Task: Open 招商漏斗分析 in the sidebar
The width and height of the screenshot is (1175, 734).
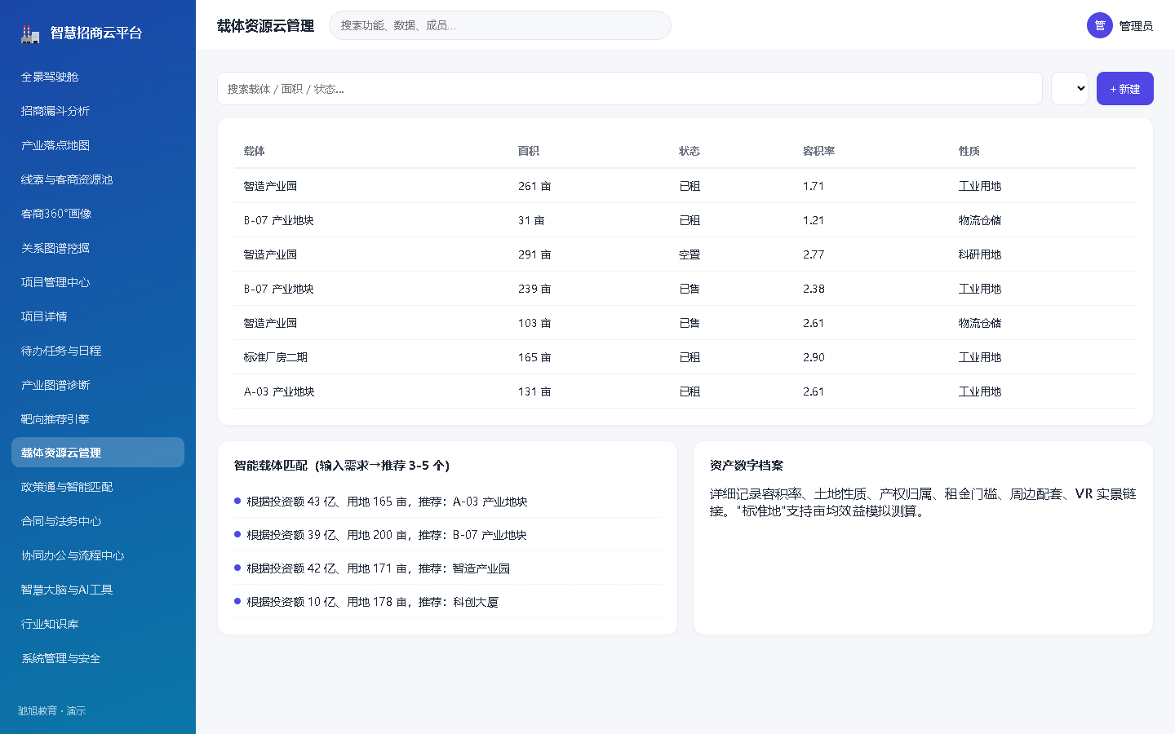Action: (98, 111)
